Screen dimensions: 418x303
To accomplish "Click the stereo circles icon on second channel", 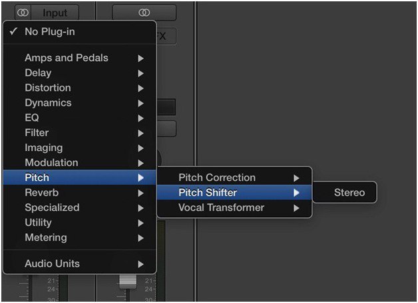I will tap(144, 12).
